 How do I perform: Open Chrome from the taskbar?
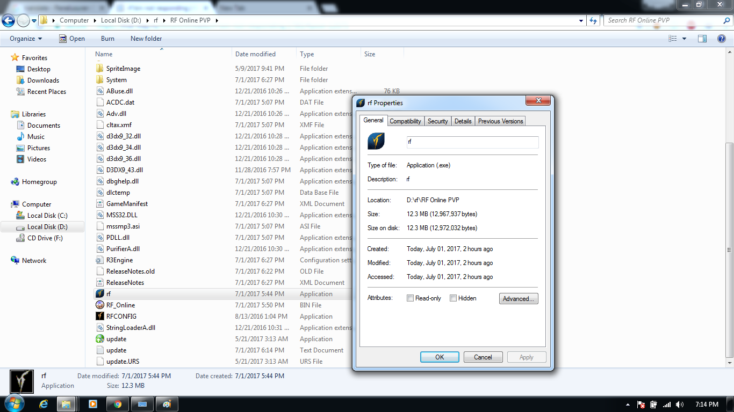[118, 404]
